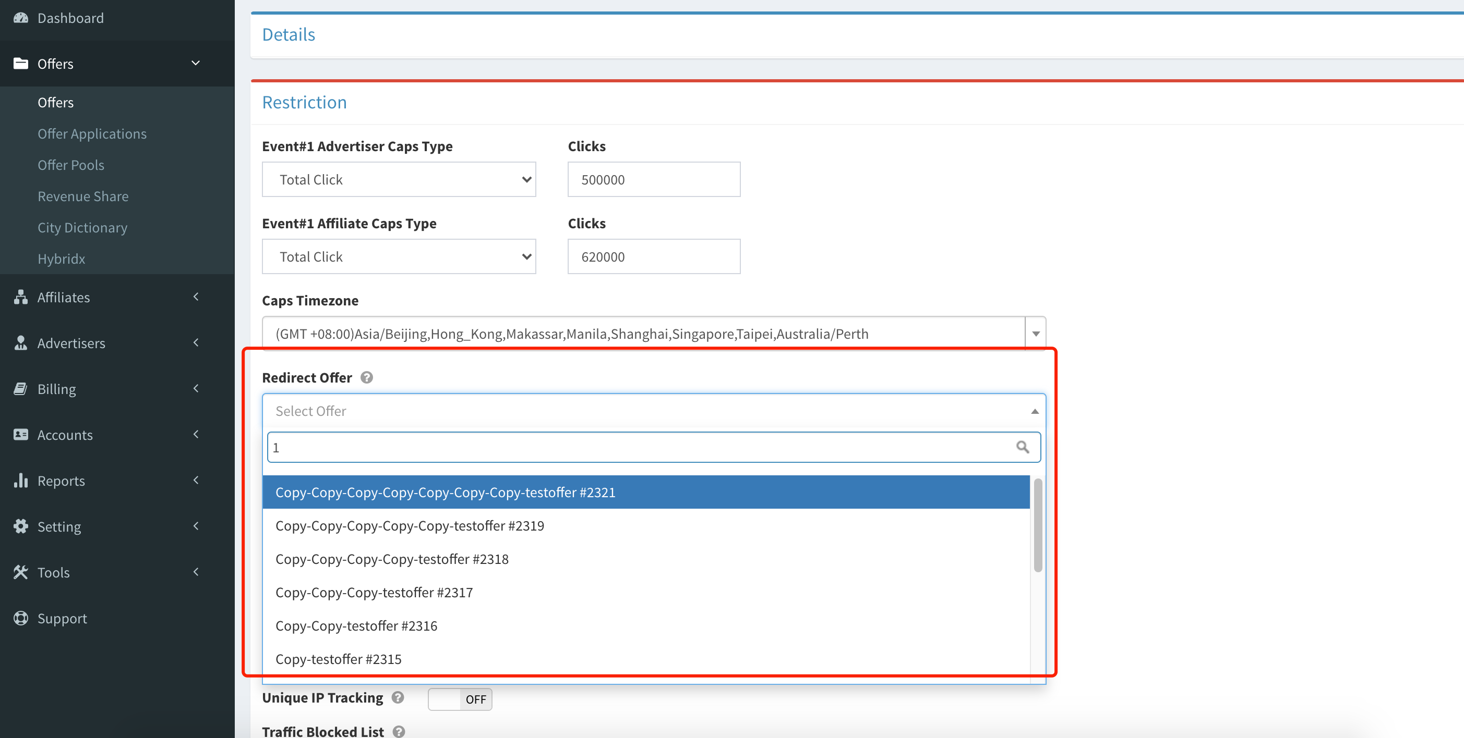
Task: Click the Reports bar chart icon
Action: 21,480
